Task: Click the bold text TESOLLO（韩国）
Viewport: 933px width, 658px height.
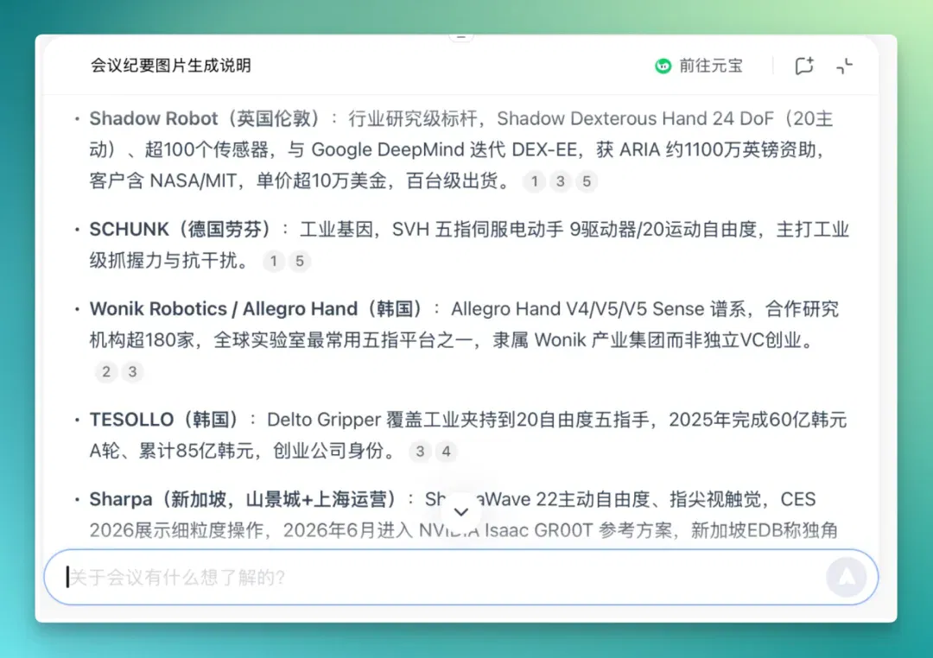Action: pyautogui.click(x=165, y=420)
